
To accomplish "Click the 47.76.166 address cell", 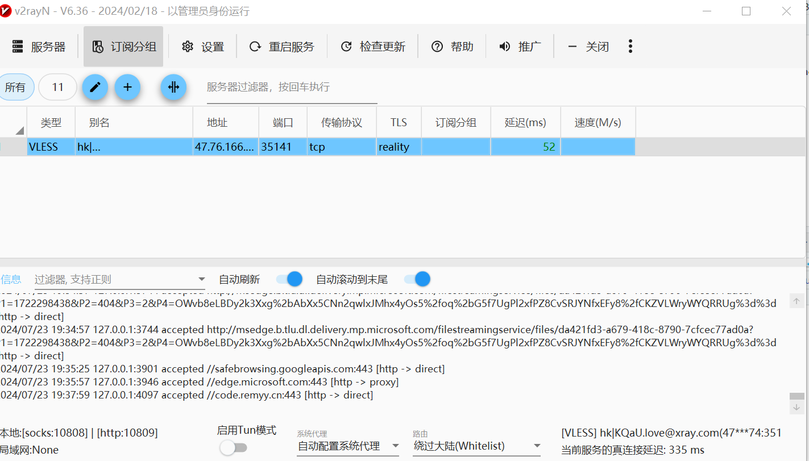I will pyautogui.click(x=225, y=147).
